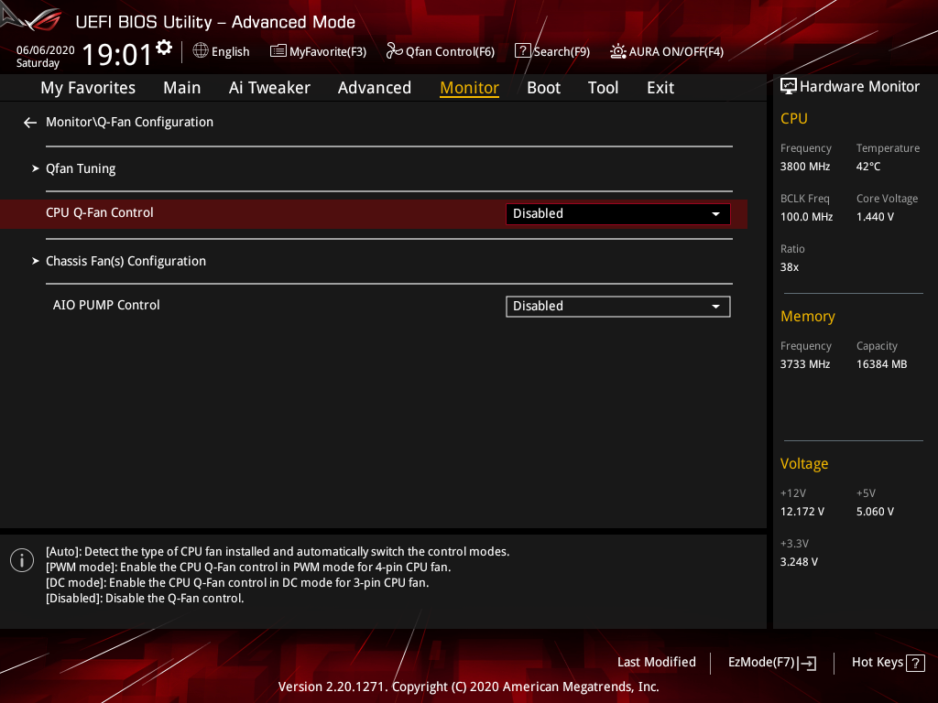Viewport: 938px width, 703px height.
Task: Click Core Voltage value 1.440 V
Action: pos(875,217)
